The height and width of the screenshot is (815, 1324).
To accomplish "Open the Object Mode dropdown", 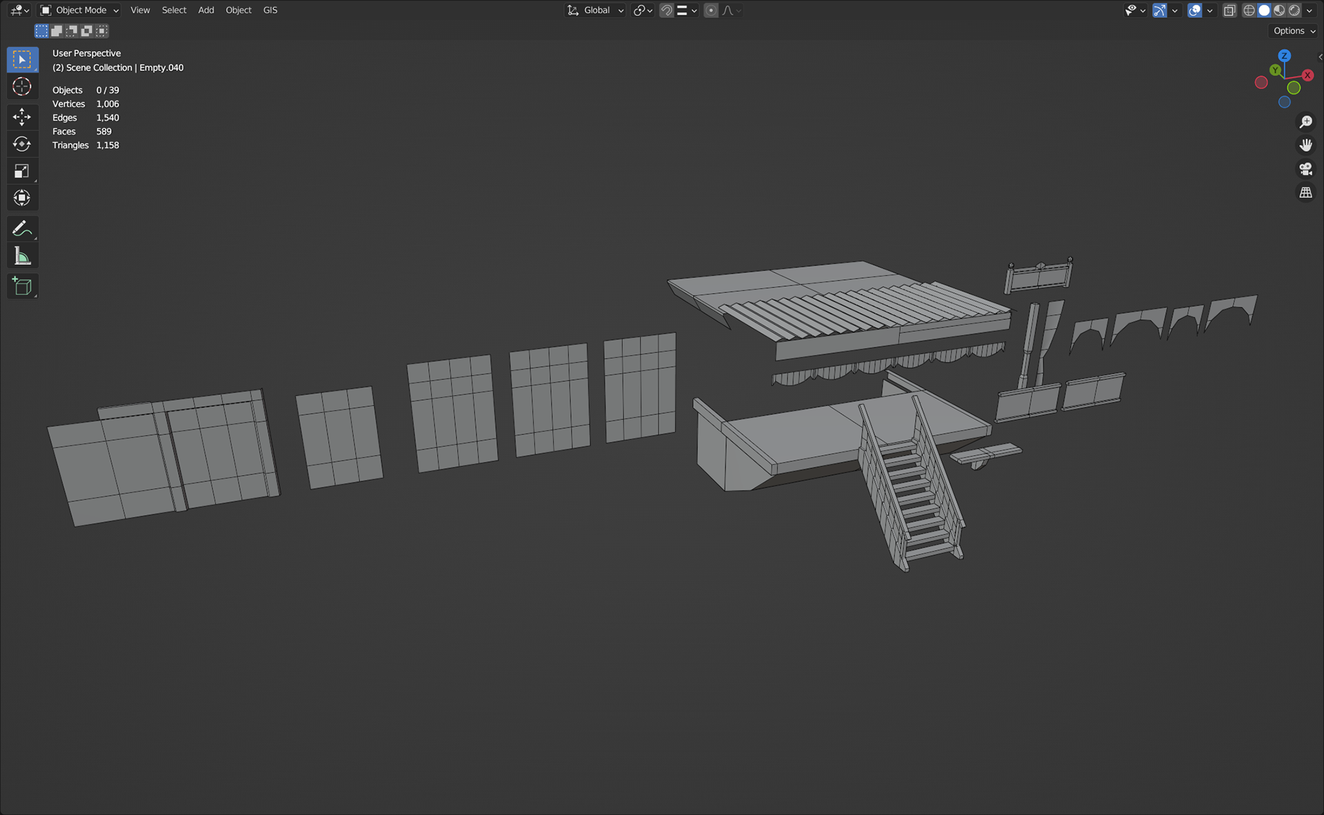I will tap(79, 10).
